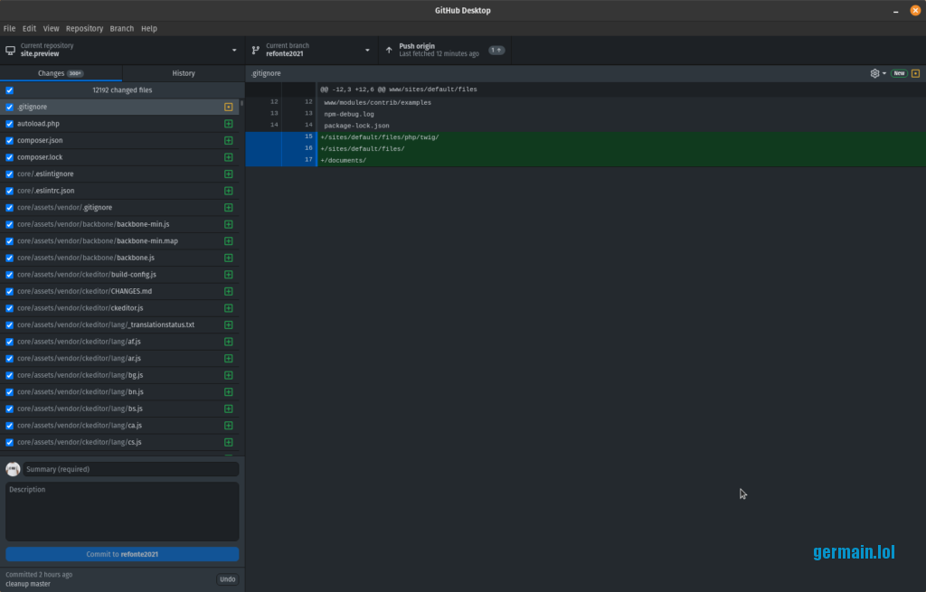Click the user avatar beside the summary field
The width and height of the screenshot is (926, 592).
click(13, 469)
